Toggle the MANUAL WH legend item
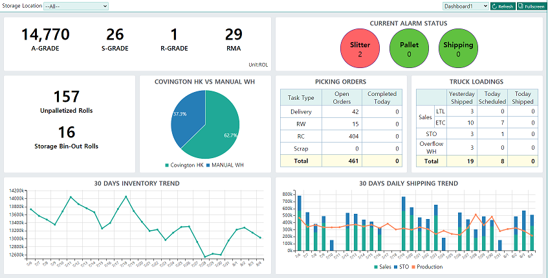Image resolution: width=548 pixels, height=278 pixels. [226, 165]
